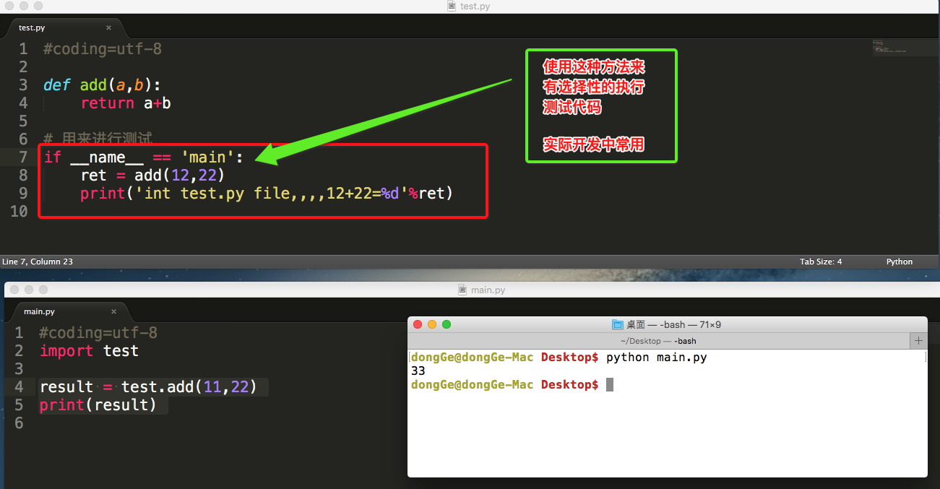
Task: Select the ~/Desktop — -bash terminal tab
Action: pos(659,341)
